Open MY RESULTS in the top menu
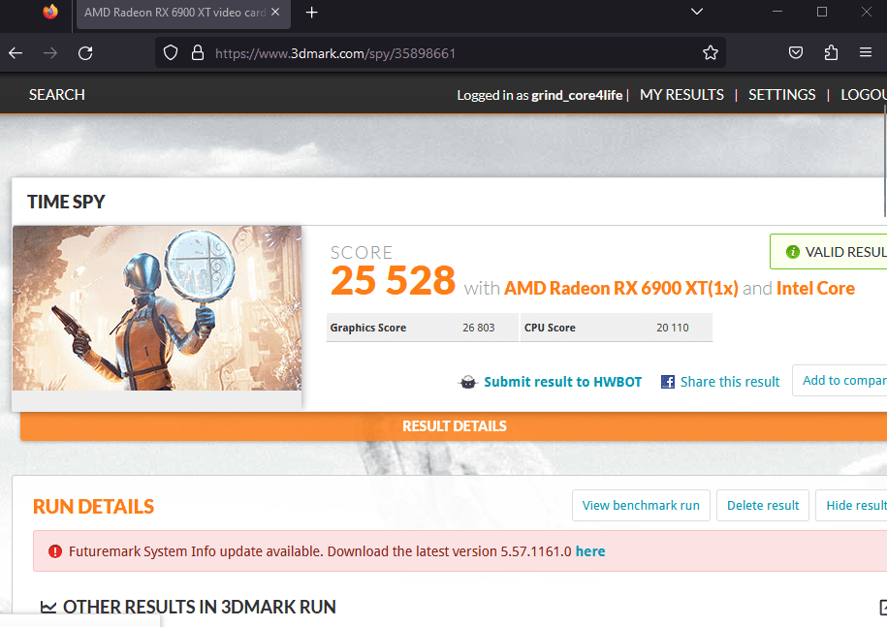Screen dimensions: 887x627 click(681, 94)
